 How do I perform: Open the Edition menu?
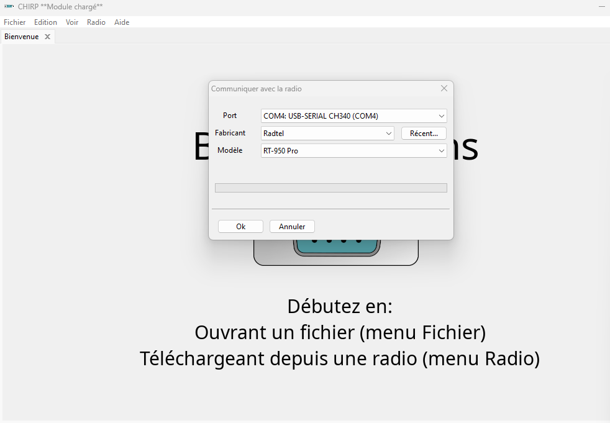coord(45,22)
